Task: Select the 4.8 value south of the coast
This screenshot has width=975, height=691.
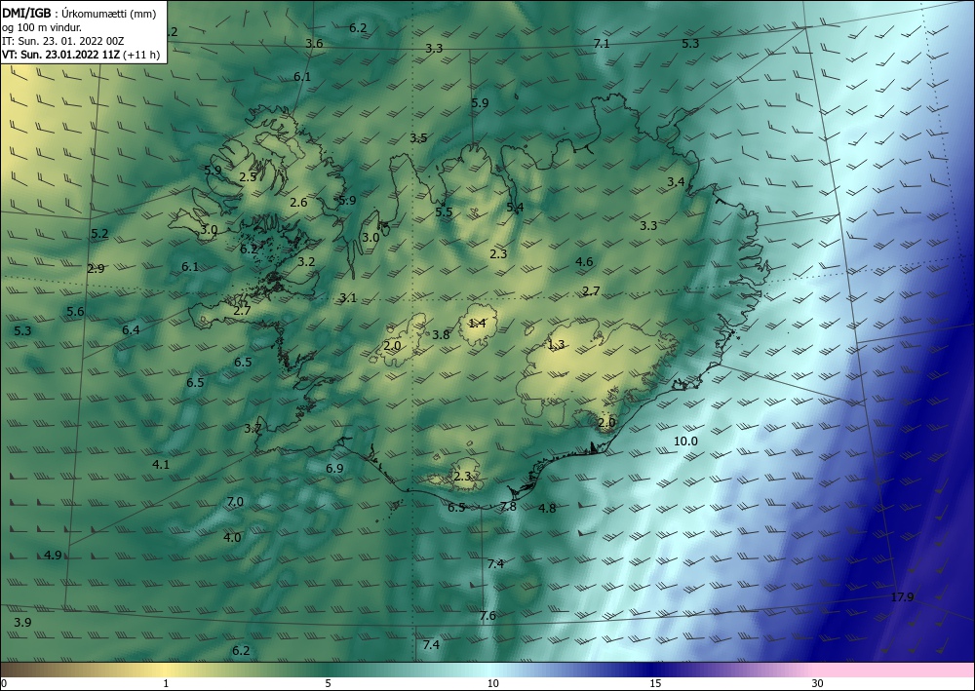Action: pos(547,509)
